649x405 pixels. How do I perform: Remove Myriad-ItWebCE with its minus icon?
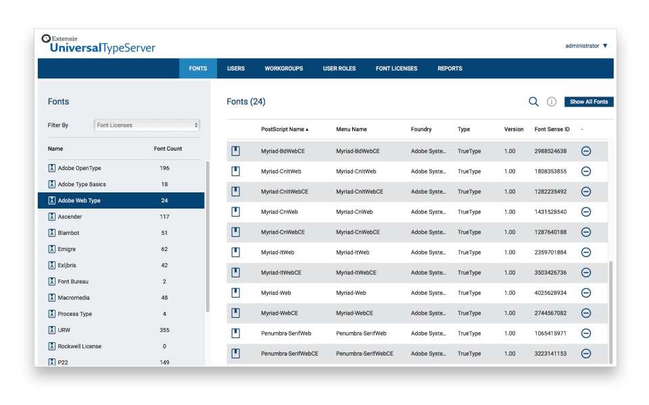(586, 273)
